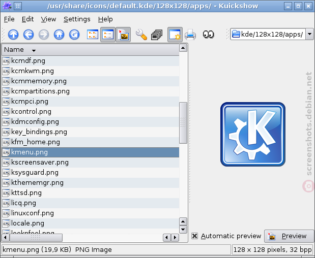Sort by the Name column header
Image resolution: width=315 pixels, height=258 pixels.
[90, 49]
